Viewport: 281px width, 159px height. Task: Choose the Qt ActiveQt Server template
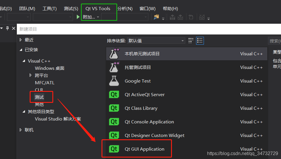click(x=186, y=94)
